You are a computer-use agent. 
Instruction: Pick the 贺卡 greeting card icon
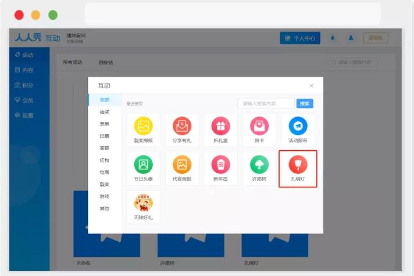259,126
